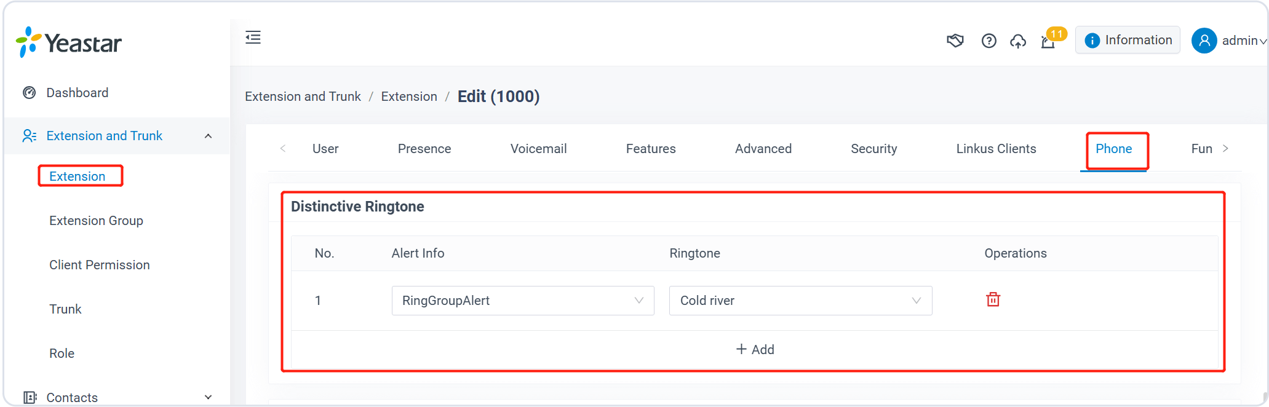Screen dimensions: 1269x407
Task: Open Client Permission in the sidebar
Action: tap(100, 265)
